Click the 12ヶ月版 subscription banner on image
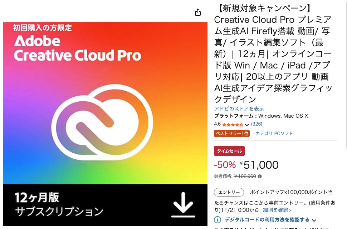 click(105, 205)
